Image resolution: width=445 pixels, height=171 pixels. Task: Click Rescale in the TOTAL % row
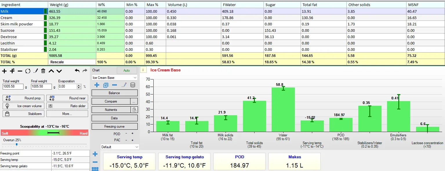(72, 62)
